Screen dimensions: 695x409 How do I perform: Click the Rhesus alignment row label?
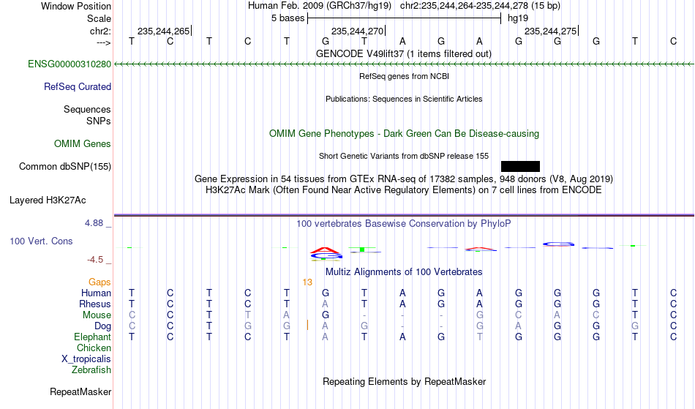pos(95,304)
